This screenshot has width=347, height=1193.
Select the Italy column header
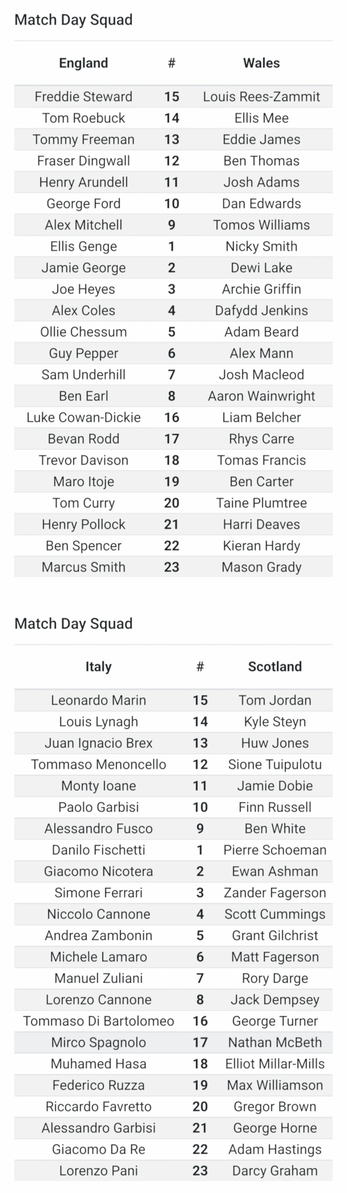[x=98, y=667]
